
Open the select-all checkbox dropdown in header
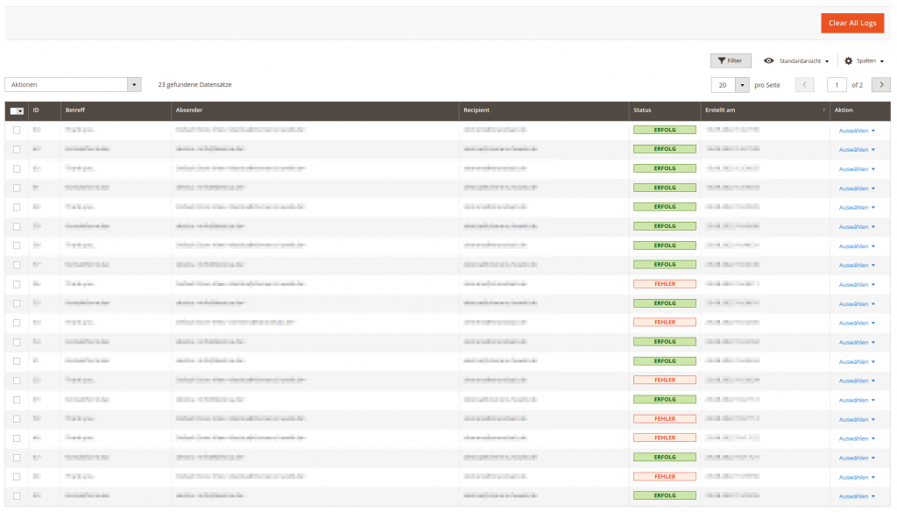(x=20, y=111)
